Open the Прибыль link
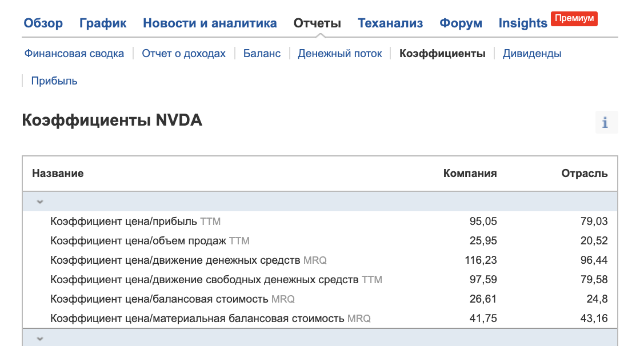This screenshot has height=346, width=624. 54,81
